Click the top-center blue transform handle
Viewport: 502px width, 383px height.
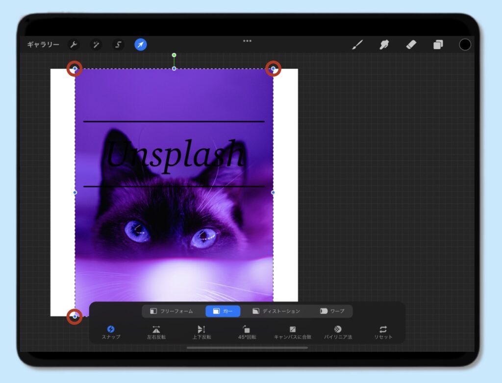pyautogui.click(x=174, y=69)
